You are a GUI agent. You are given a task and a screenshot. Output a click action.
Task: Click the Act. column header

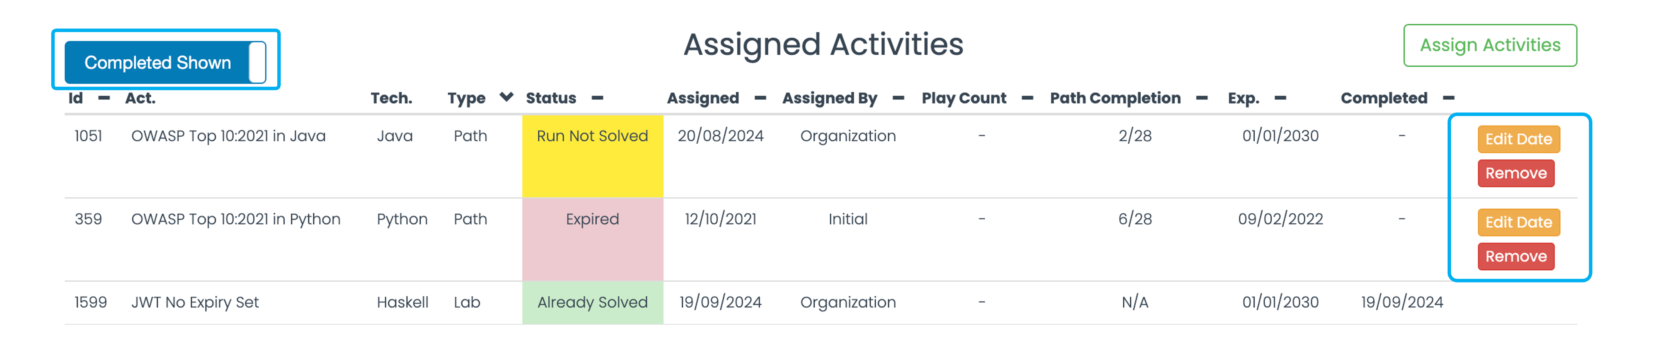140,99
